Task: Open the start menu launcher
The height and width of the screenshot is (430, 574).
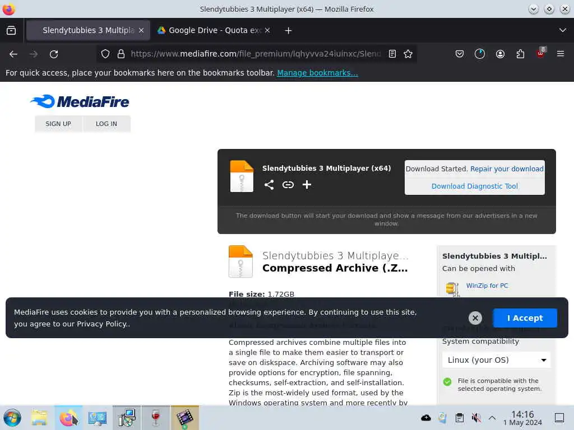Action: point(12,418)
